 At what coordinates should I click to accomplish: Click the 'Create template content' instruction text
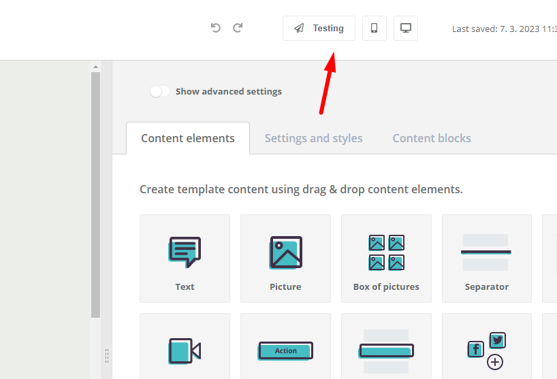(301, 189)
